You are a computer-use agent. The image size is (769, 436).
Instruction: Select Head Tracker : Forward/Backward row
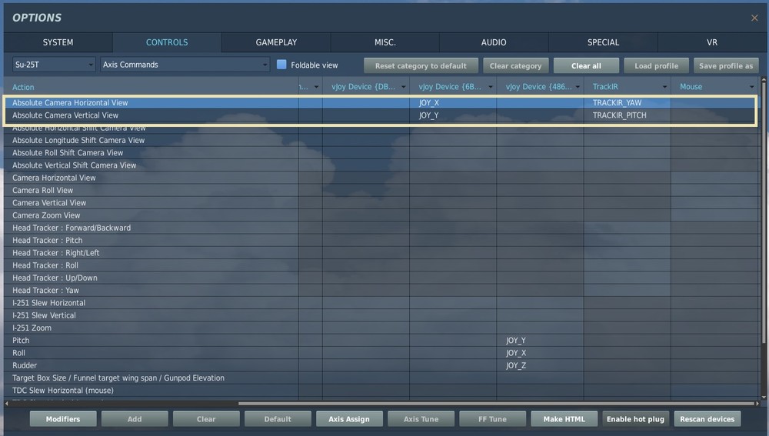[x=380, y=228]
